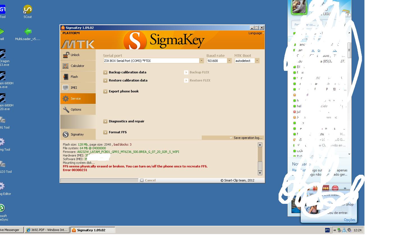Expand the MTK Boot autodetect combo box
404x252 pixels.
[257, 61]
